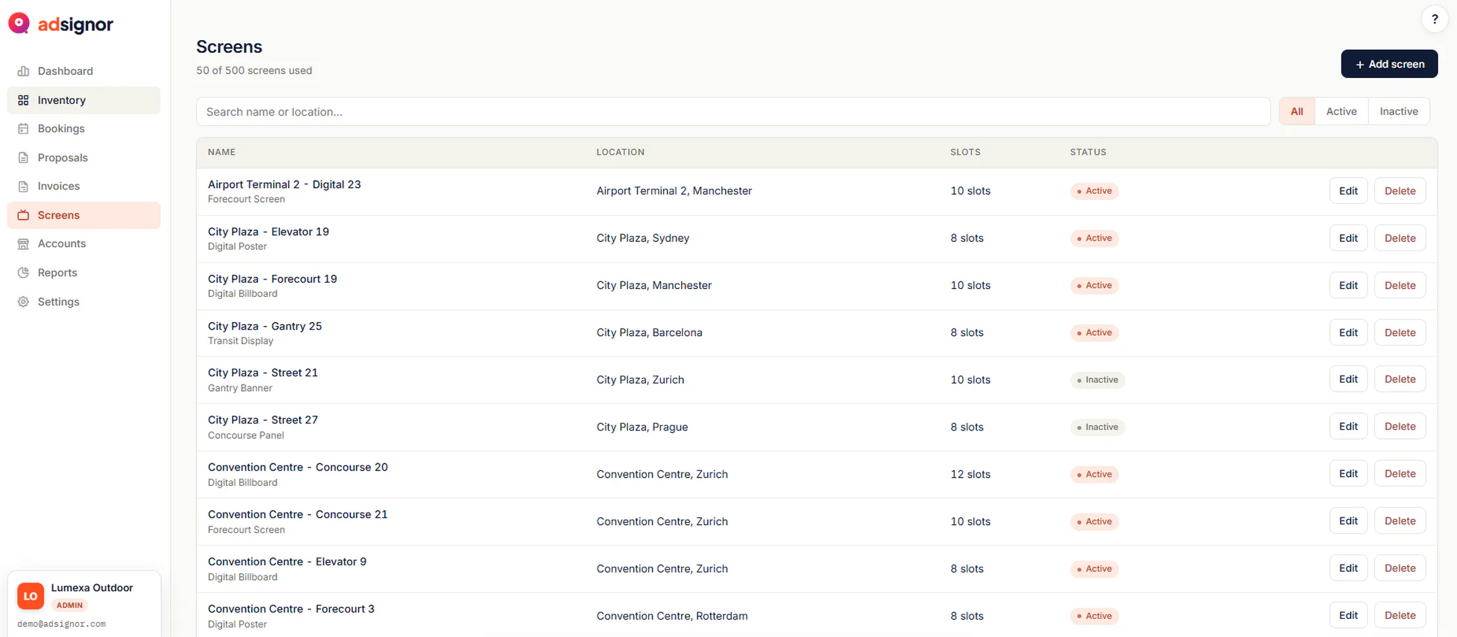Image resolution: width=1457 pixels, height=637 pixels.
Task: Click Active badge for Airport Terminal 2
Action: tap(1094, 191)
